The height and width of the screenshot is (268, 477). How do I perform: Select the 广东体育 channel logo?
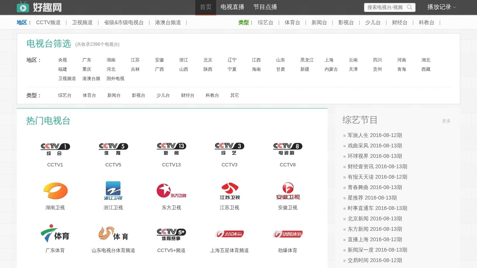(55, 234)
